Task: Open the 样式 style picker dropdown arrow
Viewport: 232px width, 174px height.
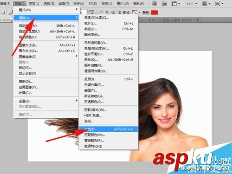Action: click(x=140, y=13)
